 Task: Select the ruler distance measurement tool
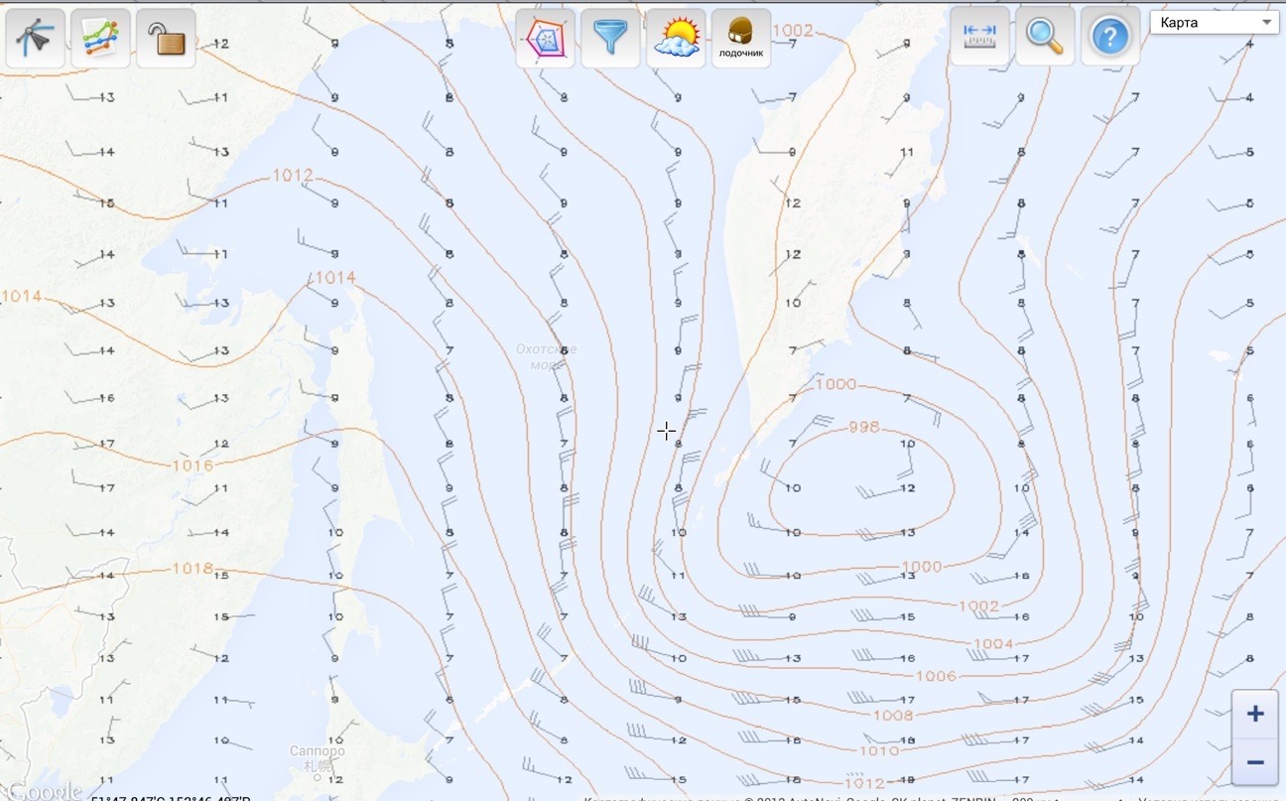(979, 37)
